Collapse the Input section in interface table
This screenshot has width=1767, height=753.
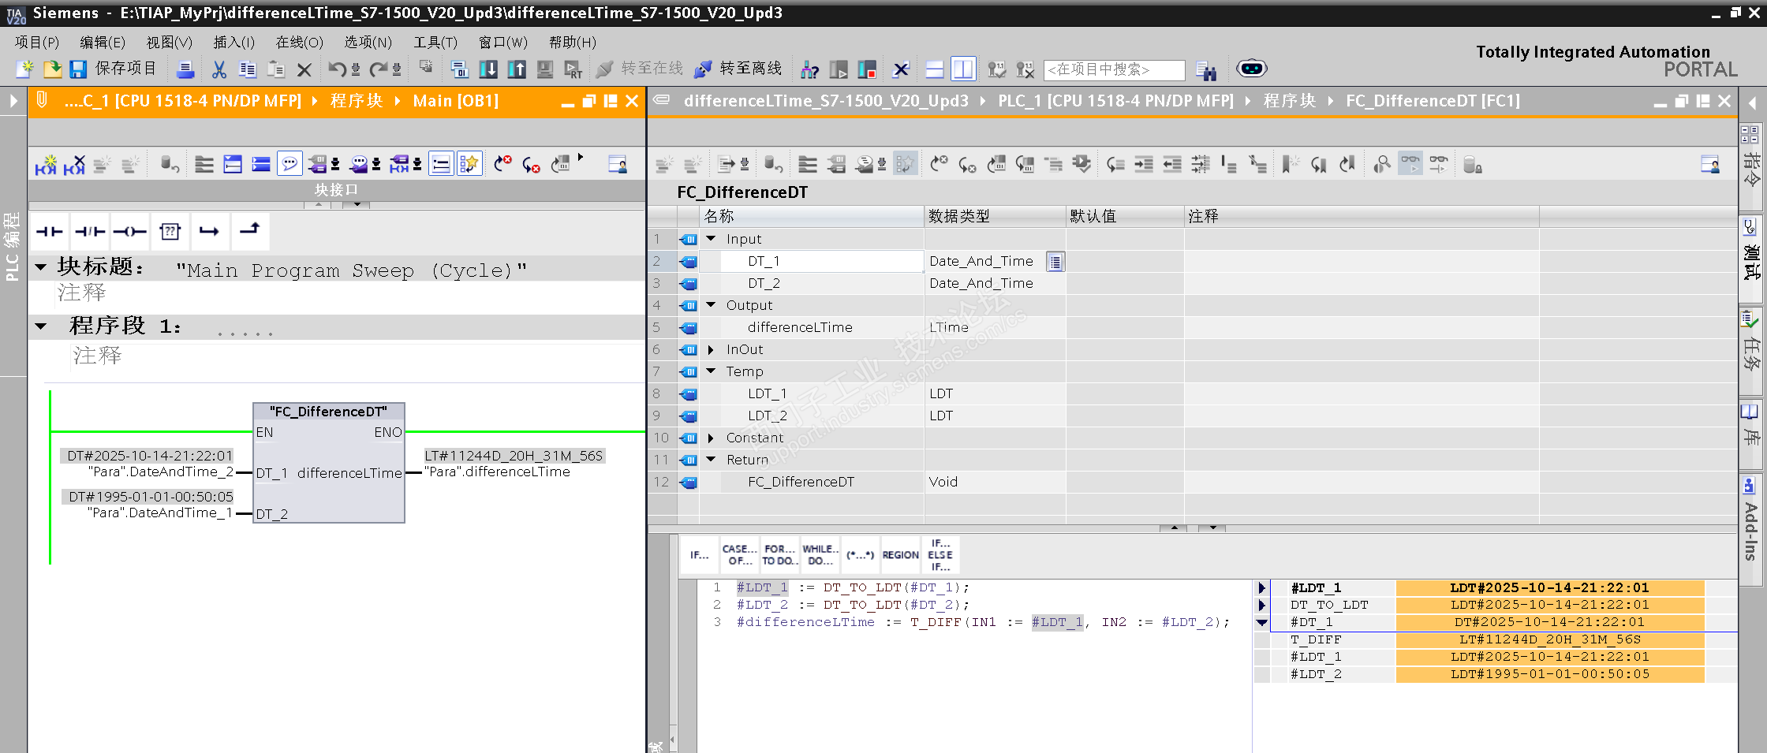click(x=711, y=239)
